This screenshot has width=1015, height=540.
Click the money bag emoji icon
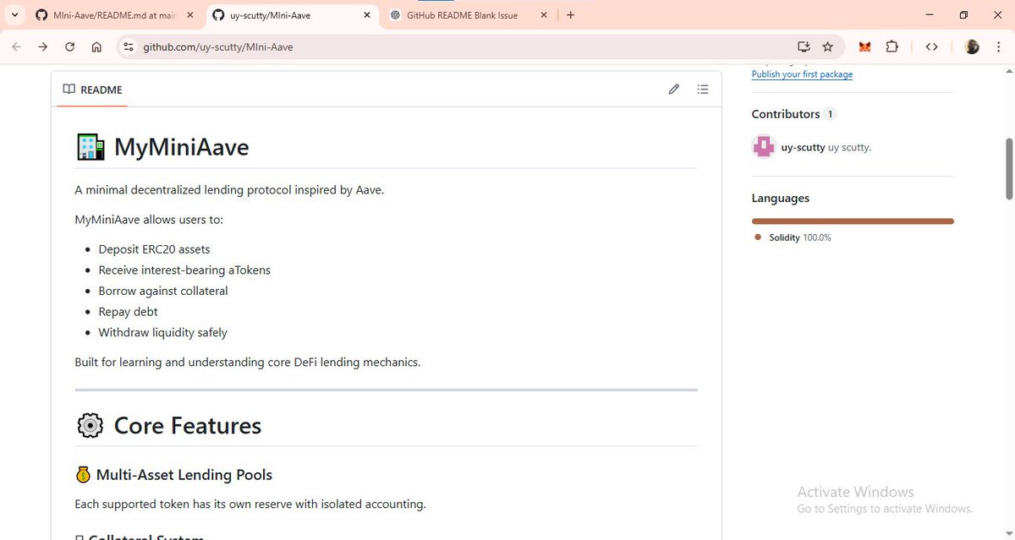tap(82, 475)
